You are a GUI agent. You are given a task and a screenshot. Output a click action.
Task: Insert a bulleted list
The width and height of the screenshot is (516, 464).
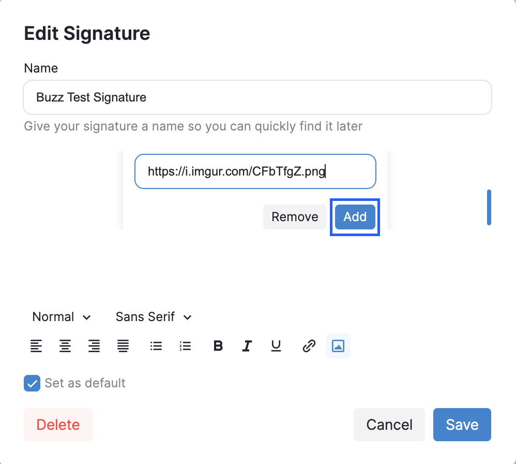click(x=156, y=346)
